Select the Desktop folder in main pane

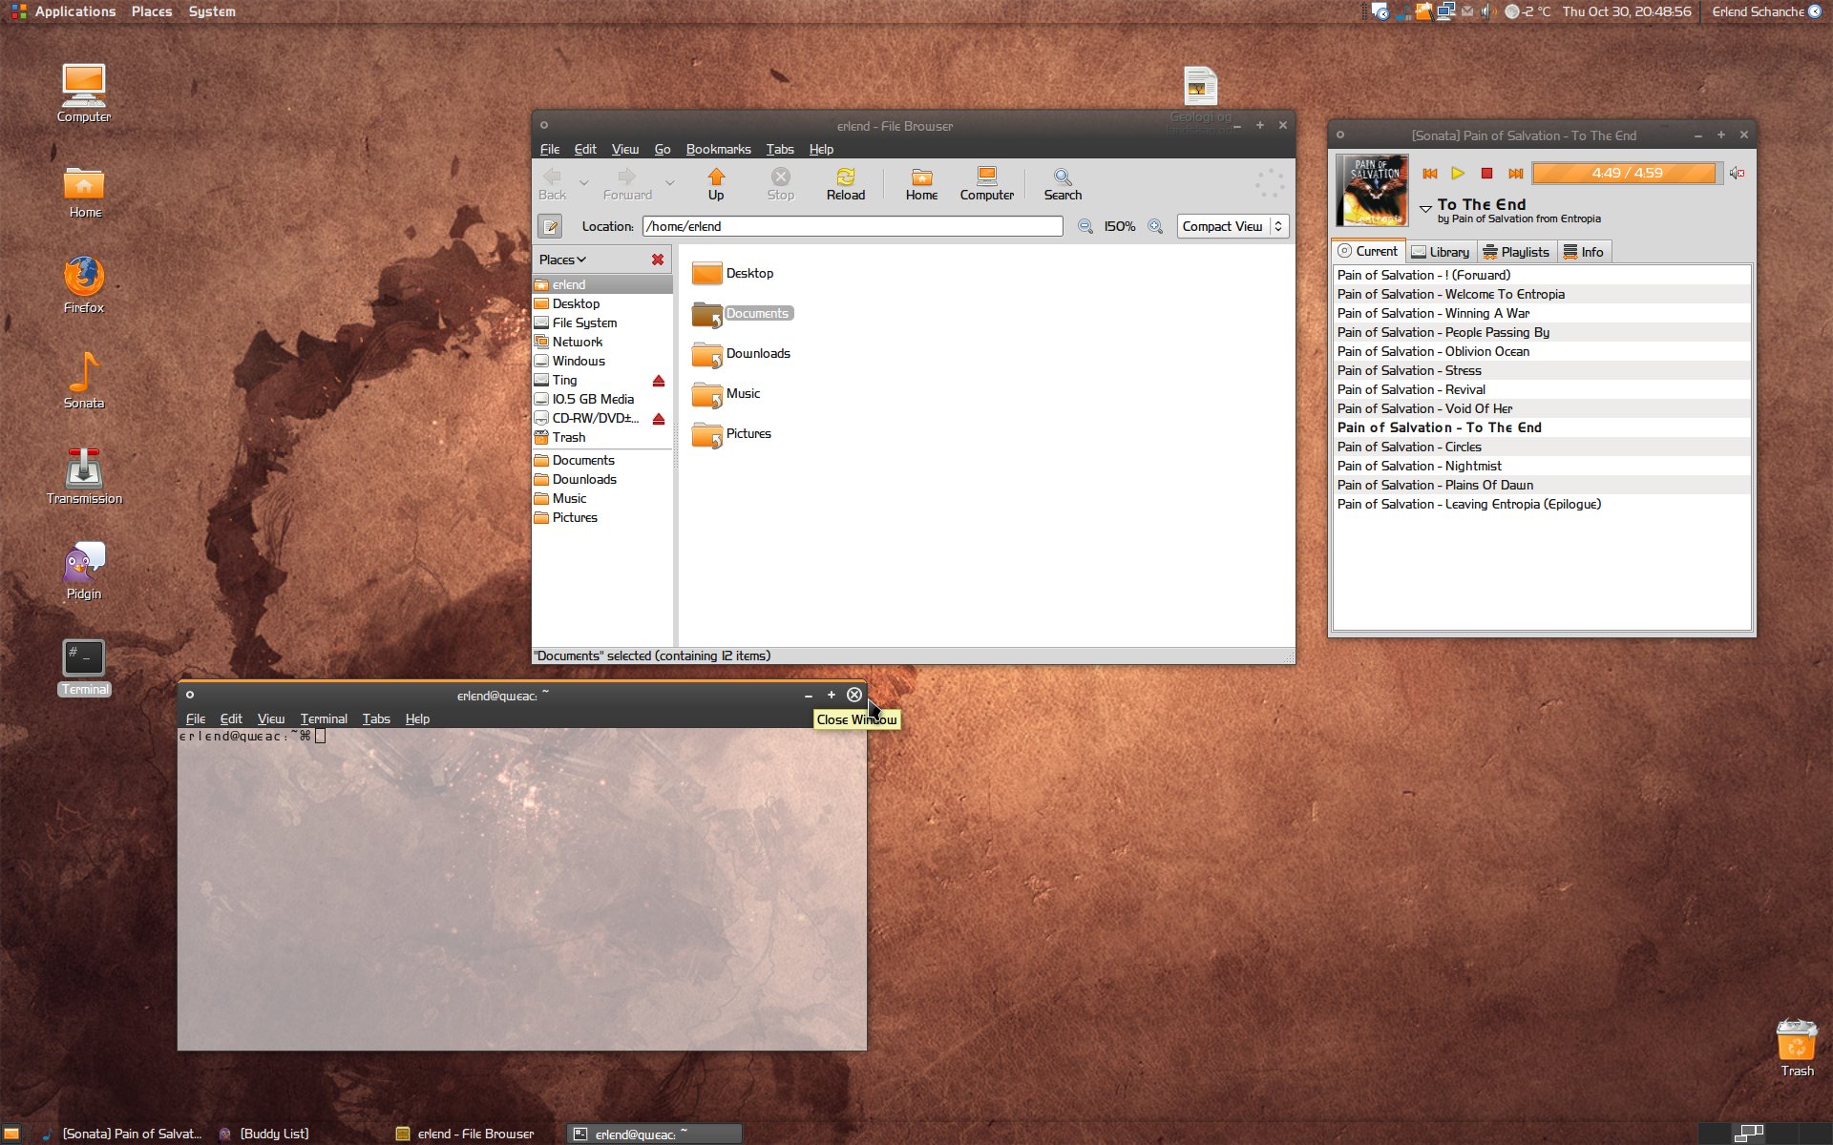(x=732, y=274)
